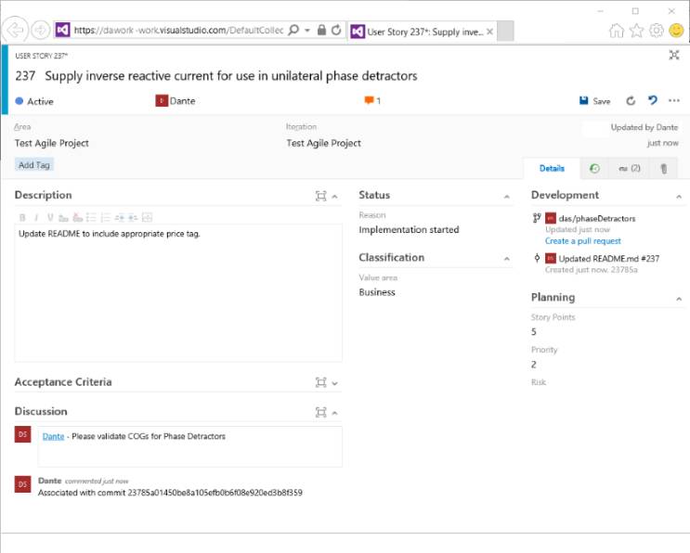Refresh the work item
Image resolution: width=690 pixels, height=553 pixels.
click(x=631, y=101)
